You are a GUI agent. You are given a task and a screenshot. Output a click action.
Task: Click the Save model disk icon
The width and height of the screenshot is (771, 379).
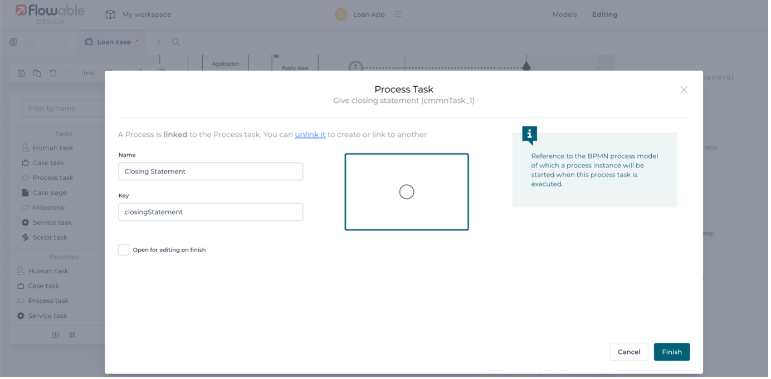21,73
